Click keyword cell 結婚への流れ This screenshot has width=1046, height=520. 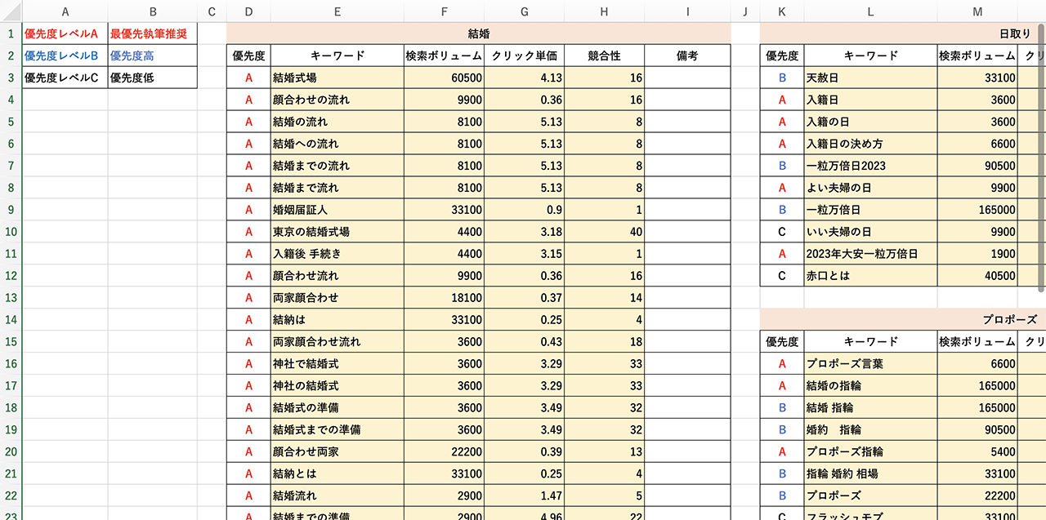pos(337,144)
